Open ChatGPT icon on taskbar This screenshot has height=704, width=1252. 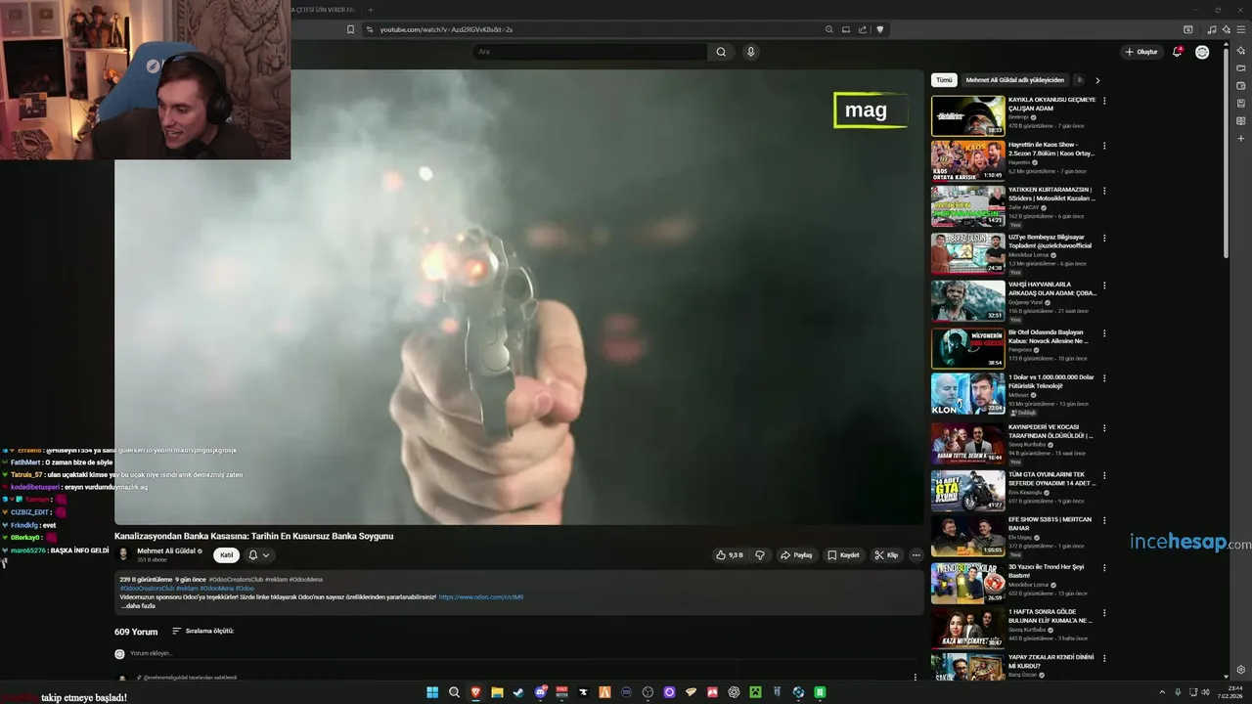coord(734,692)
